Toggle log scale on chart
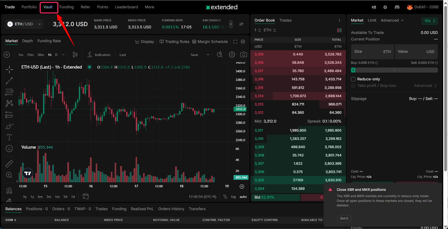The image size is (448, 229). 233,197
